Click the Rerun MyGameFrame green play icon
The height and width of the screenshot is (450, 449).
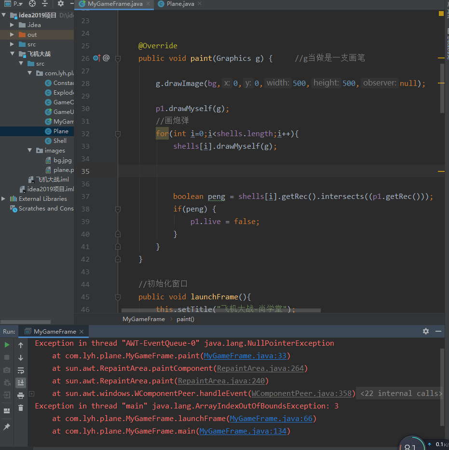click(x=7, y=345)
